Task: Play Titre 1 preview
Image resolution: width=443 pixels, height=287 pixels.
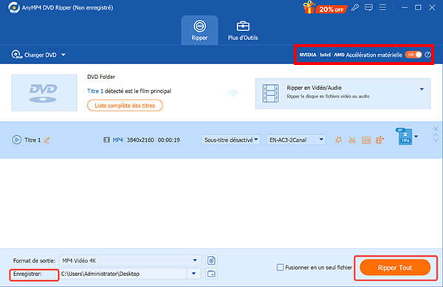Action: coord(17,140)
